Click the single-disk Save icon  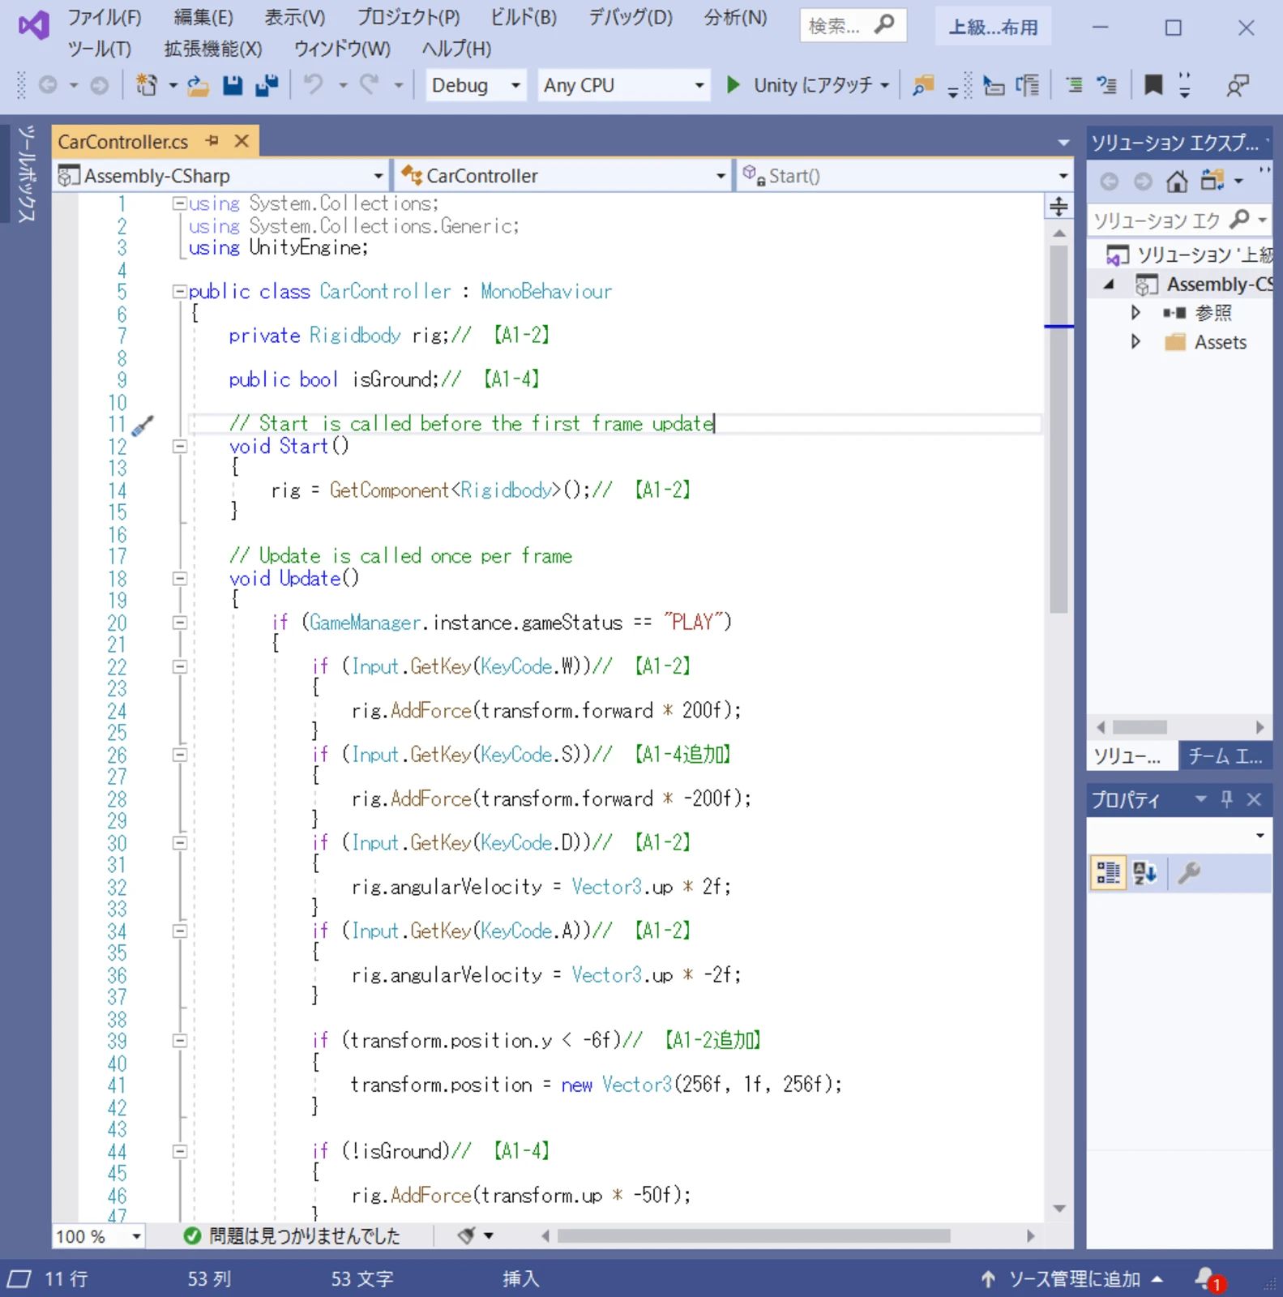point(233,85)
